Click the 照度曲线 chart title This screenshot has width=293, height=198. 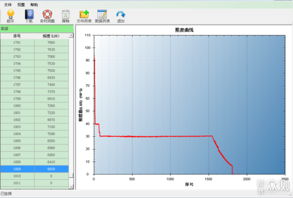pyautogui.click(x=184, y=30)
